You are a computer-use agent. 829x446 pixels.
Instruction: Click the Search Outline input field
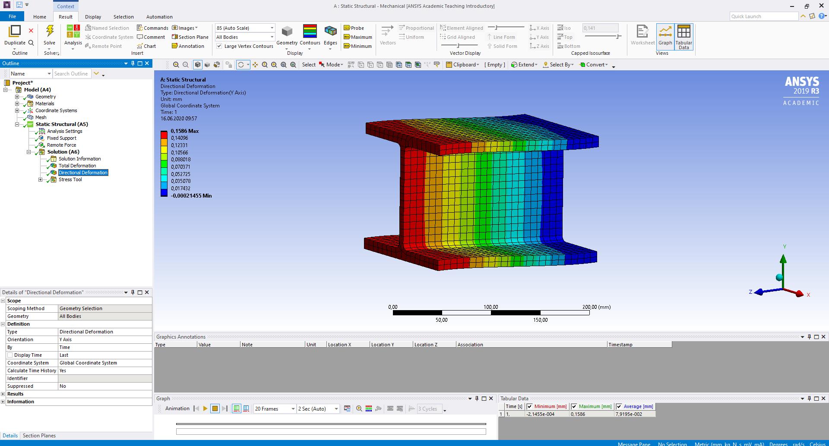(71, 73)
